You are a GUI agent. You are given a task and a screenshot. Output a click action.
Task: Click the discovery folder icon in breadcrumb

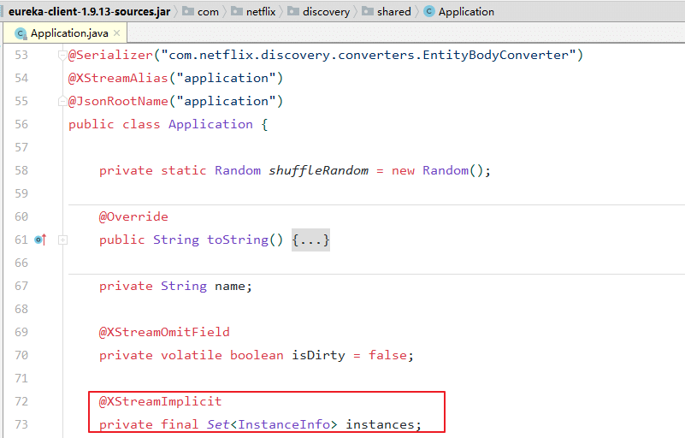pos(293,12)
